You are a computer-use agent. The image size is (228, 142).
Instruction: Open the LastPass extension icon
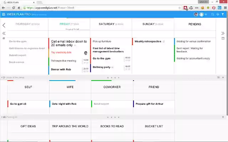click(x=185, y=8)
